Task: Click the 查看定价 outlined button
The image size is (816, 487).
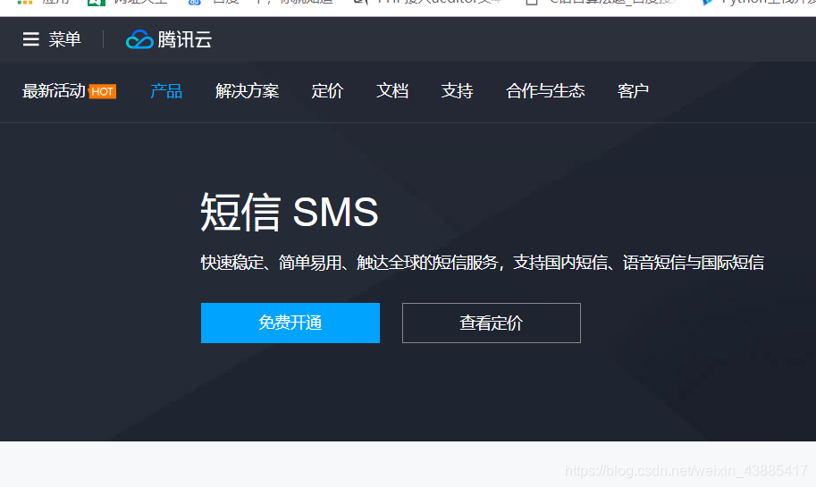Action: [492, 323]
